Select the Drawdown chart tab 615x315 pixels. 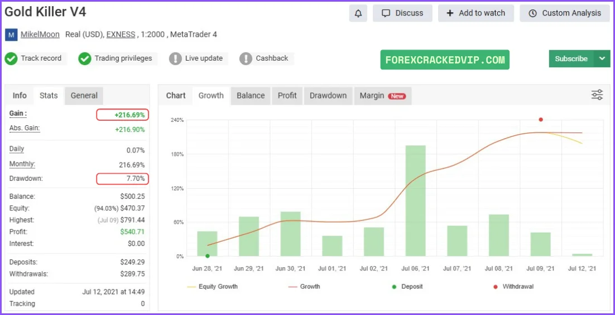[328, 96]
